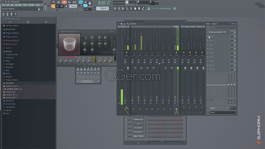Click the Organ - bluesy channel button
Screen dimensions: 265x149
coord(139,136)
